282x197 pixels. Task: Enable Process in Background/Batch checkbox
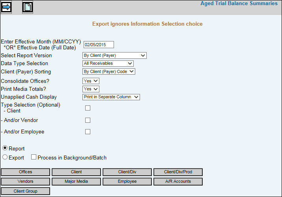34,157
